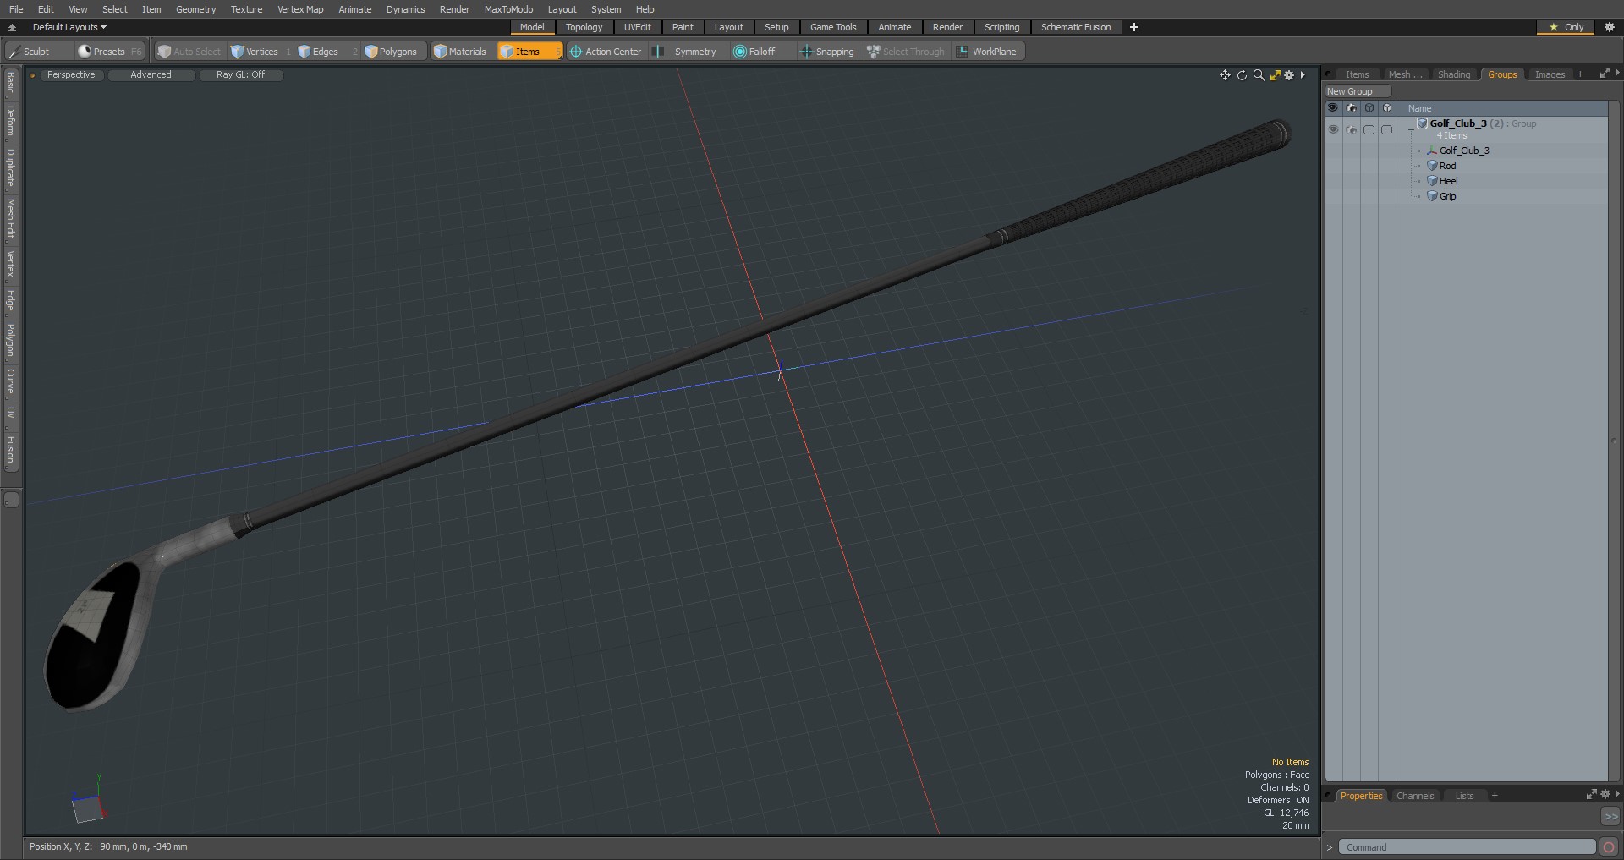Maximize the Properties panel with its arrows icon
The image size is (1624, 860).
click(1591, 795)
